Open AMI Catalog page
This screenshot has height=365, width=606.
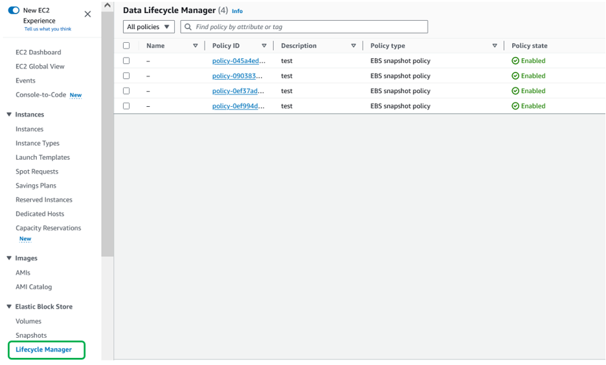tap(34, 287)
